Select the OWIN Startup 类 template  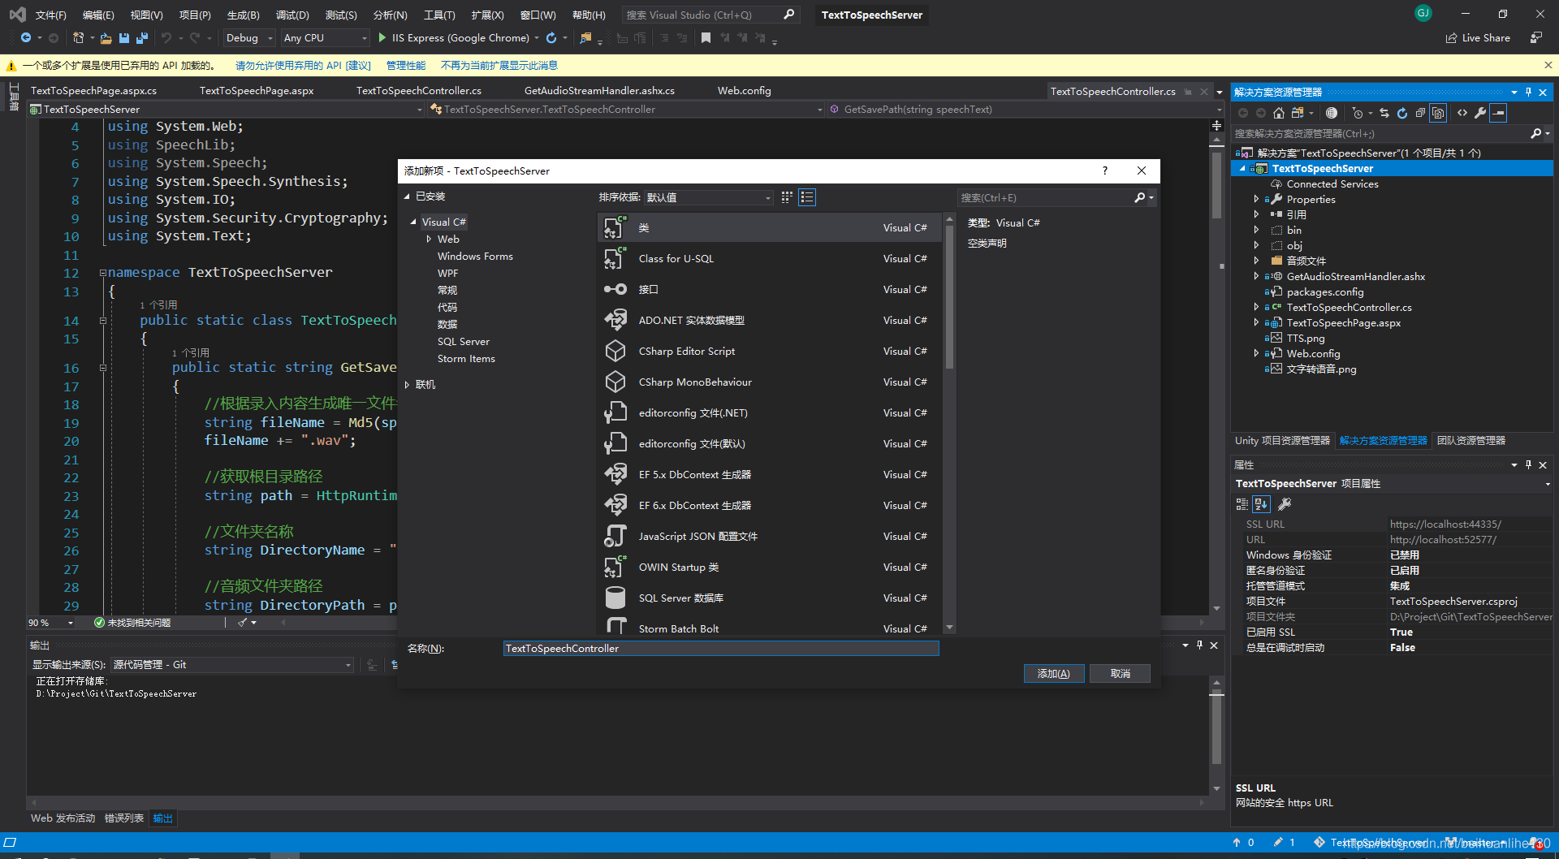[x=770, y=567]
